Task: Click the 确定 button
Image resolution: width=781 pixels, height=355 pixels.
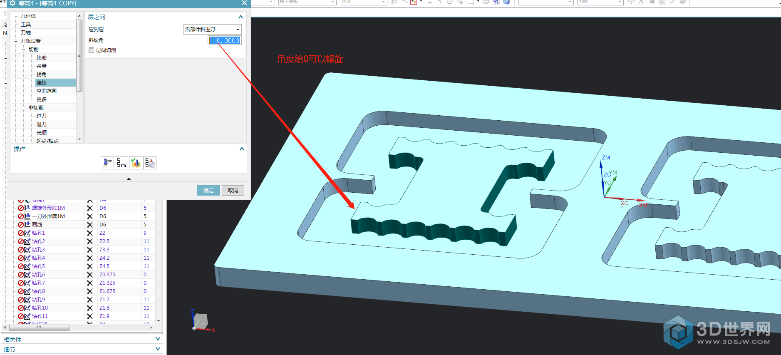Action: pyautogui.click(x=208, y=191)
